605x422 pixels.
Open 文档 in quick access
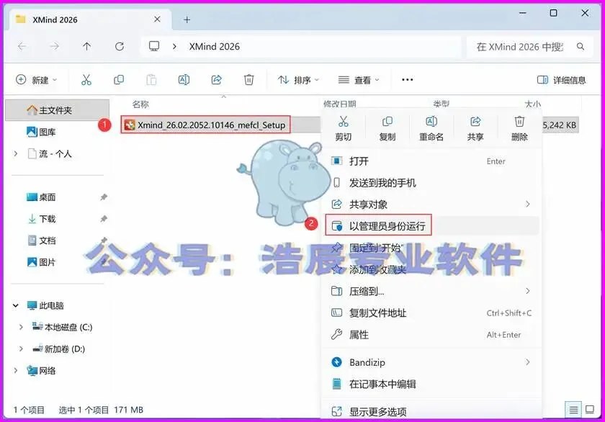(41, 241)
